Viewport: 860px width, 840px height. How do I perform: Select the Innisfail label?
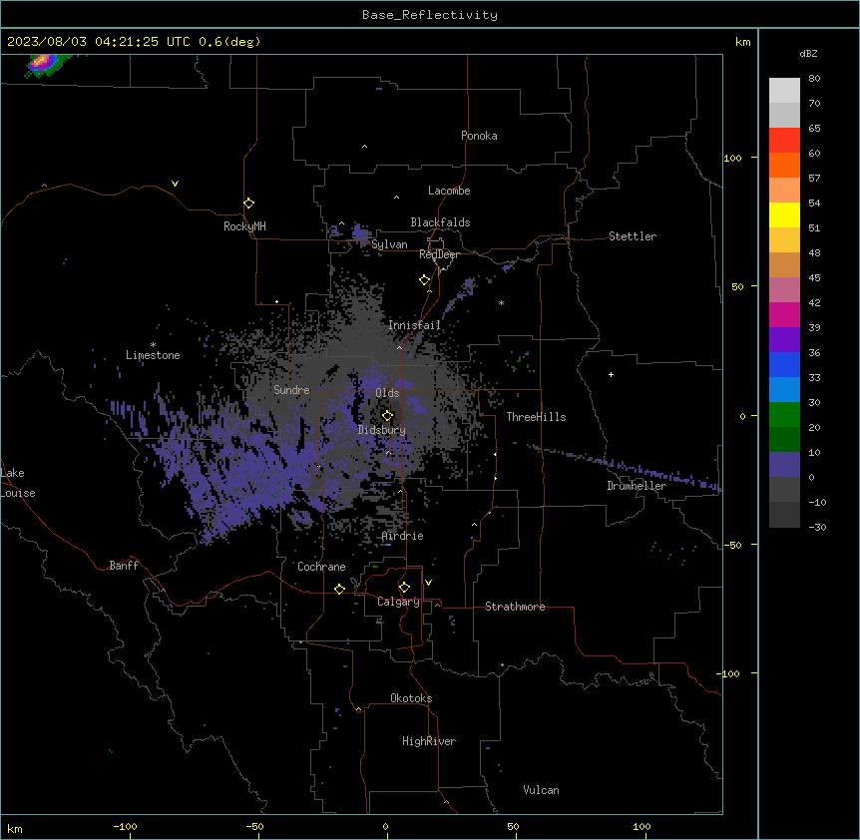point(414,325)
